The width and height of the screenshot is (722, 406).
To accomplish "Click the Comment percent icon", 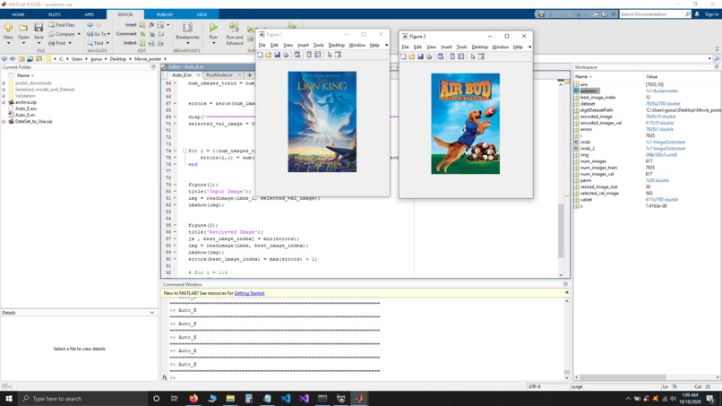I will click(142, 34).
